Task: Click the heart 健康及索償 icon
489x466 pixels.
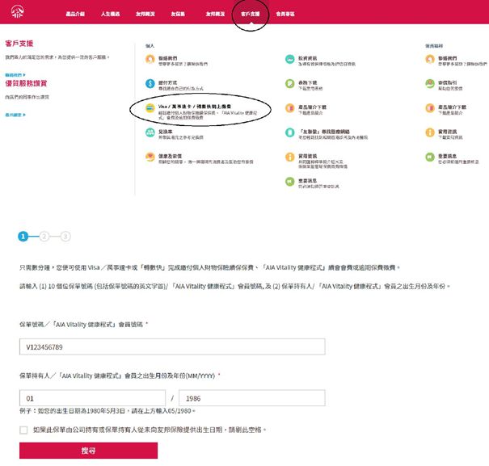Action: tap(150, 157)
